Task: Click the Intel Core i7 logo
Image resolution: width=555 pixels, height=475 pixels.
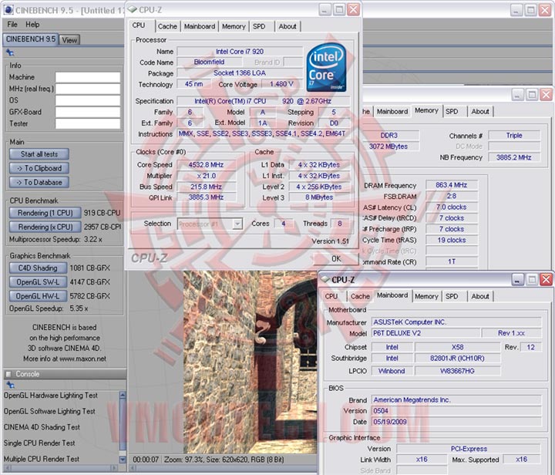Action: (x=326, y=67)
